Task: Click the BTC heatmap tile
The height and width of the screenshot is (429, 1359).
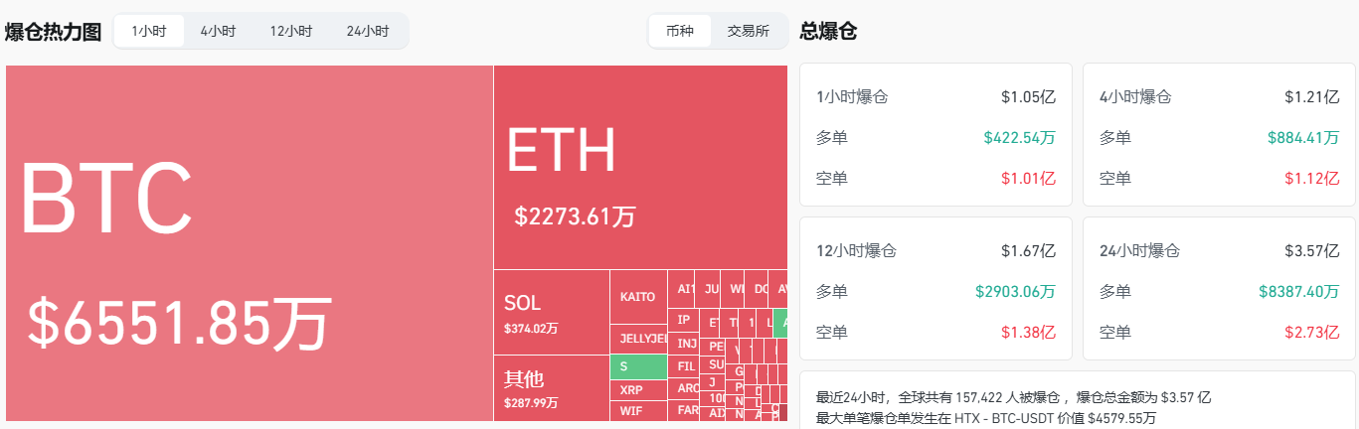Action: [249, 243]
